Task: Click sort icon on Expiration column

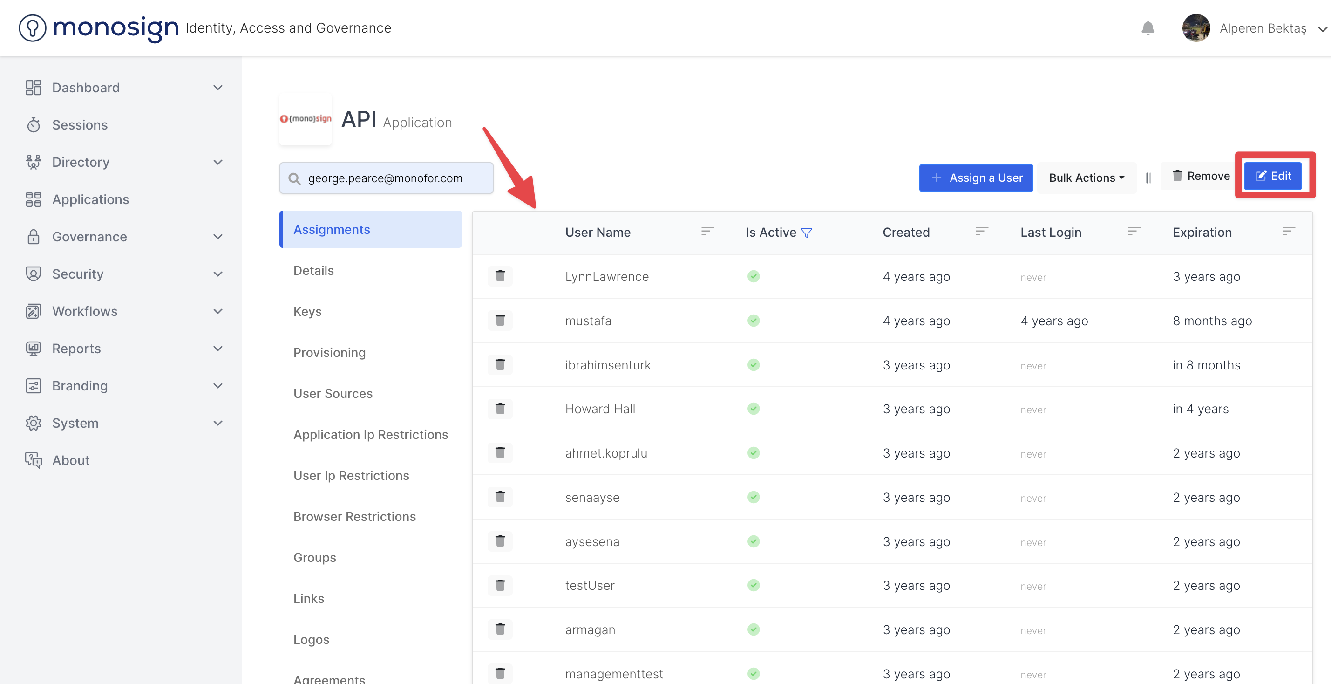Action: pos(1288,232)
